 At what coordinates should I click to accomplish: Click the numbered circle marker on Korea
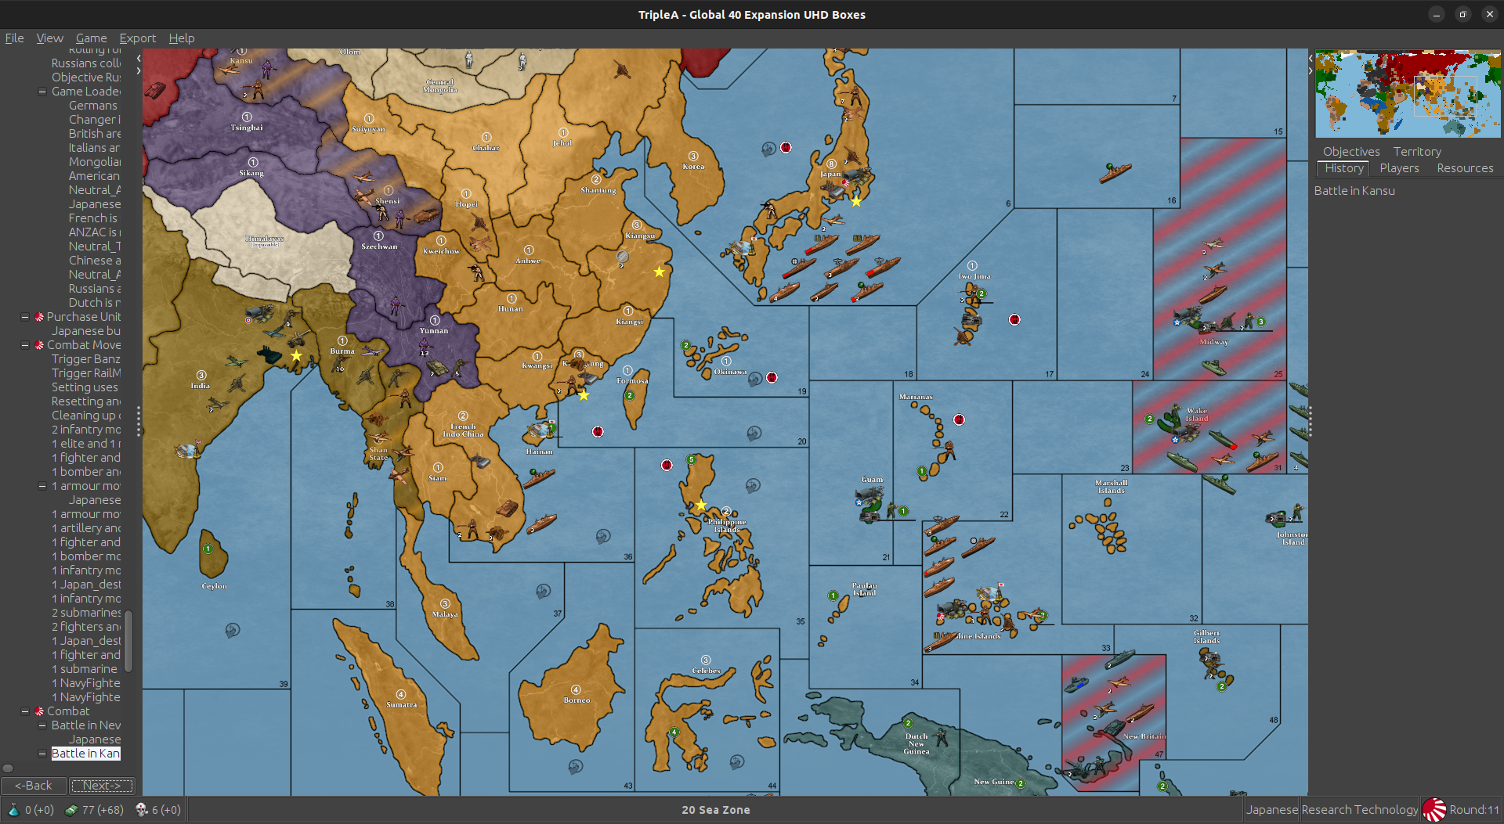pos(693,156)
